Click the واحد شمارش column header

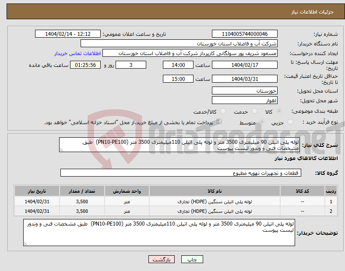[127, 191]
